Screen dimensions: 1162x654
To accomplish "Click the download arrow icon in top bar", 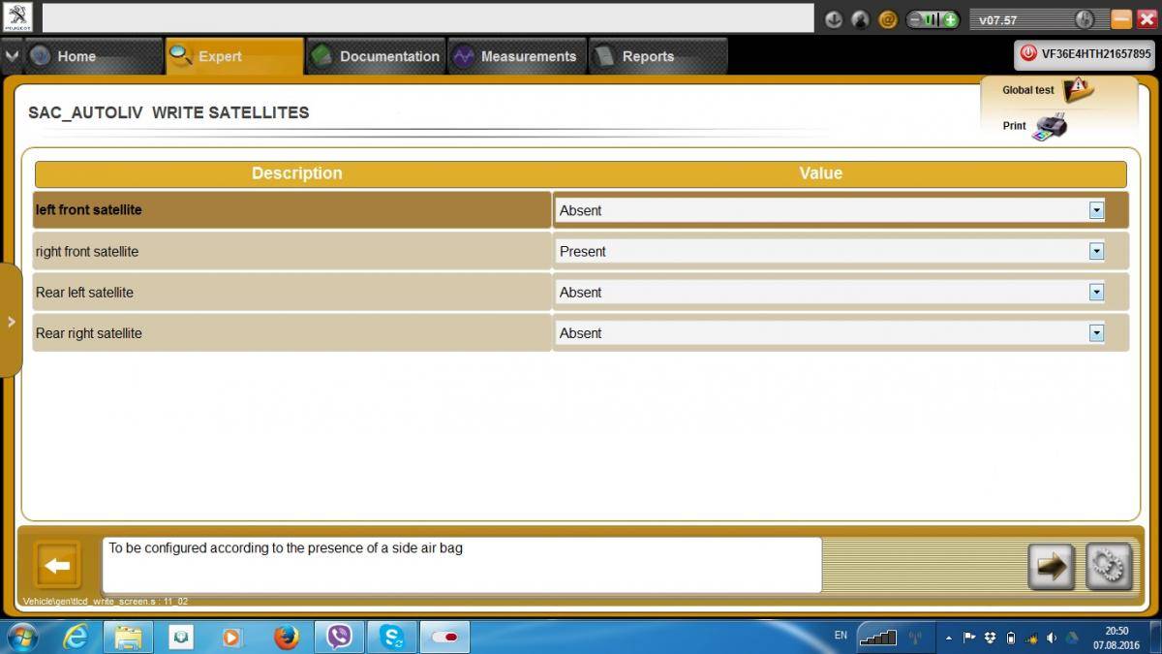I will coord(834,19).
